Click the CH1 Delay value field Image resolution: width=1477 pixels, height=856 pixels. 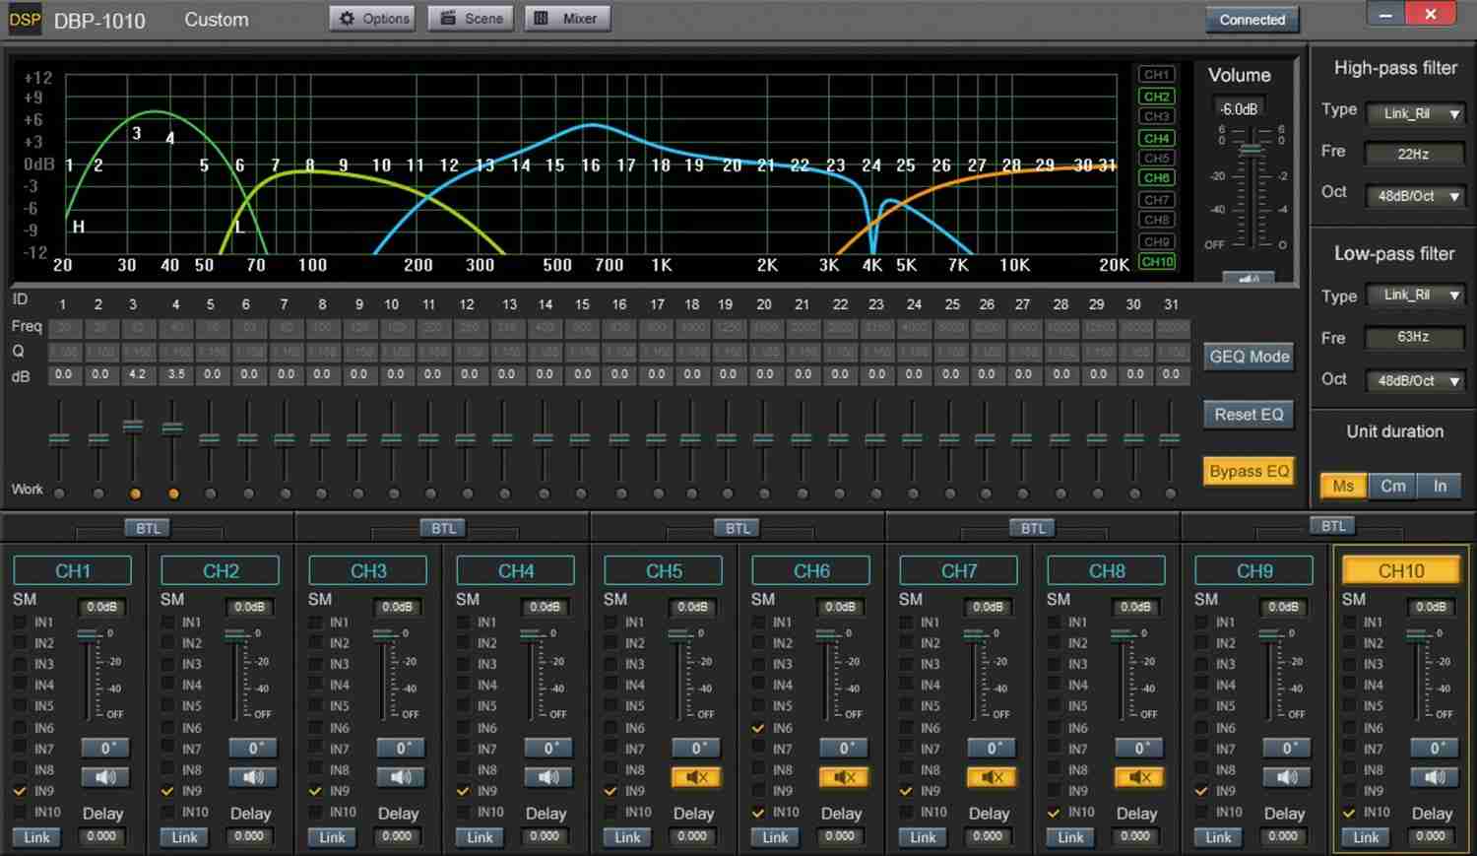[x=101, y=836]
